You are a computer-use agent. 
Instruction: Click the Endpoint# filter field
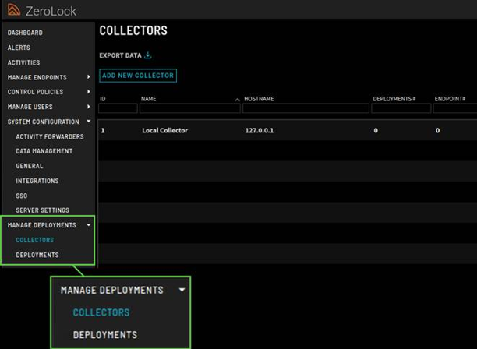pos(455,108)
